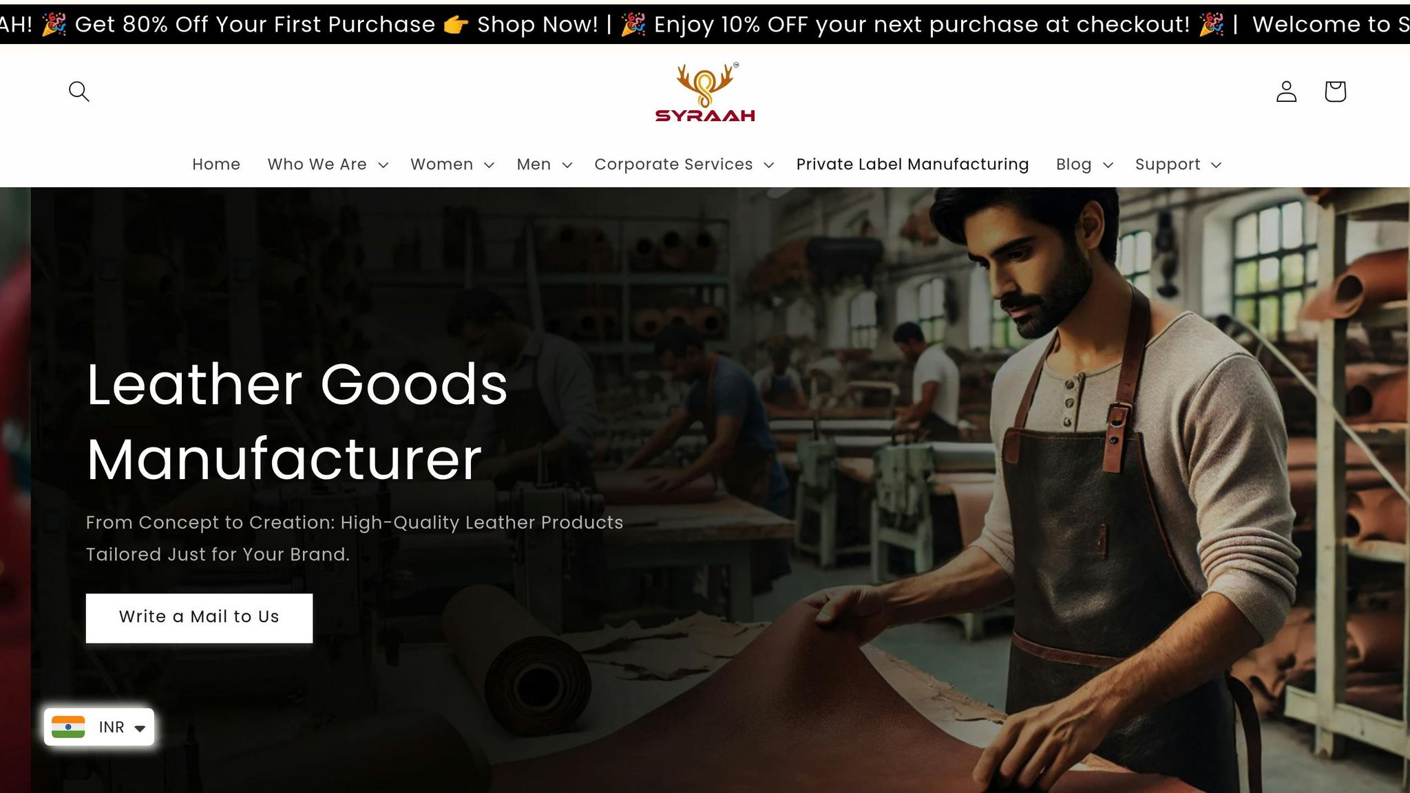Screen dimensions: 1410x793
Task: Expand the Corporate Services menu
Action: 684,165
